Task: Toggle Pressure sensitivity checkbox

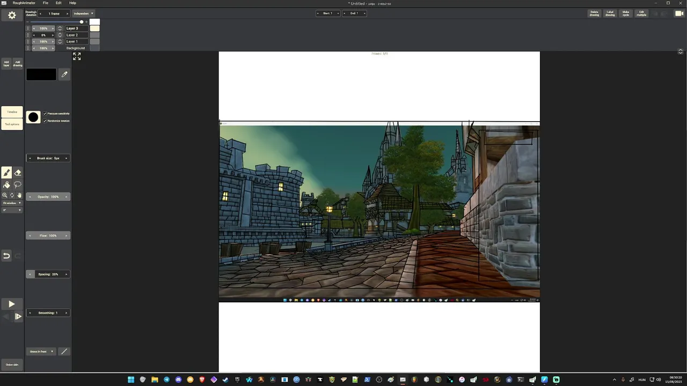Action: 45,114
